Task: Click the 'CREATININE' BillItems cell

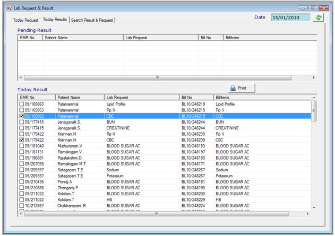Action: pos(227,128)
